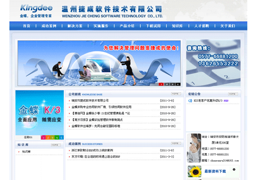Open the MORE button in the 公司新闻 section
Viewport: 256px width, 180px height.
pos(176,94)
